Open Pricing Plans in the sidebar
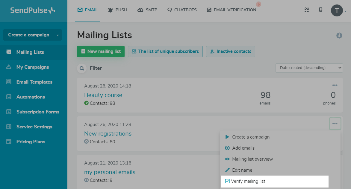 point(34,142)
